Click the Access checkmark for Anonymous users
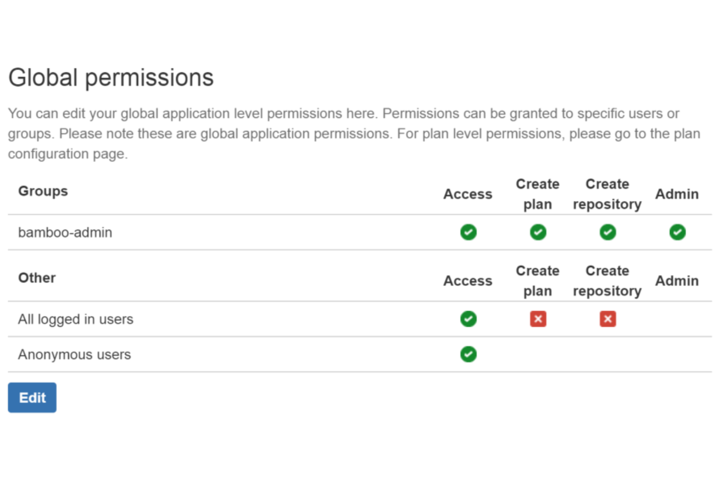The height and width of the screenshot is (479, 719). click(x=468, y=354)
